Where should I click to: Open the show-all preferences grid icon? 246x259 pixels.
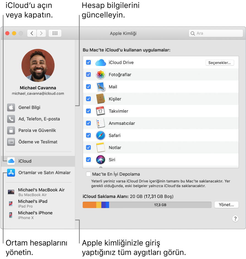coord(55,33)
